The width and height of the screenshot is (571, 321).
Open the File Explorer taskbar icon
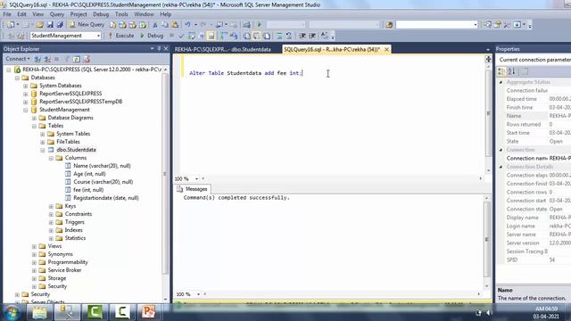click(39, 312)
